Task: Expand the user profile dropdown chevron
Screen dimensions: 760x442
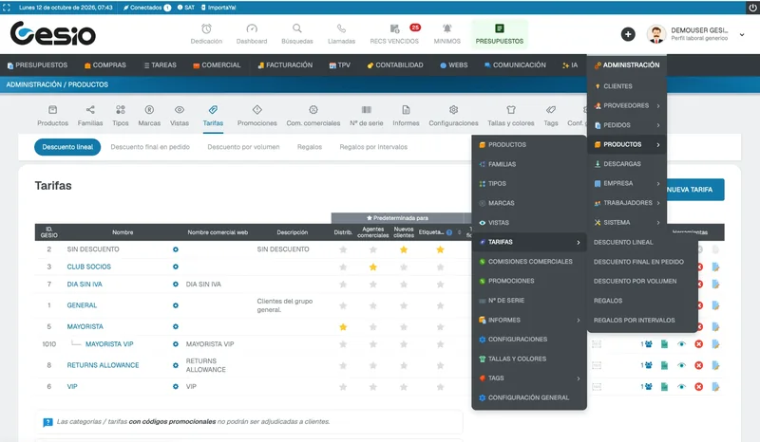Action: (x=742, y=35)
